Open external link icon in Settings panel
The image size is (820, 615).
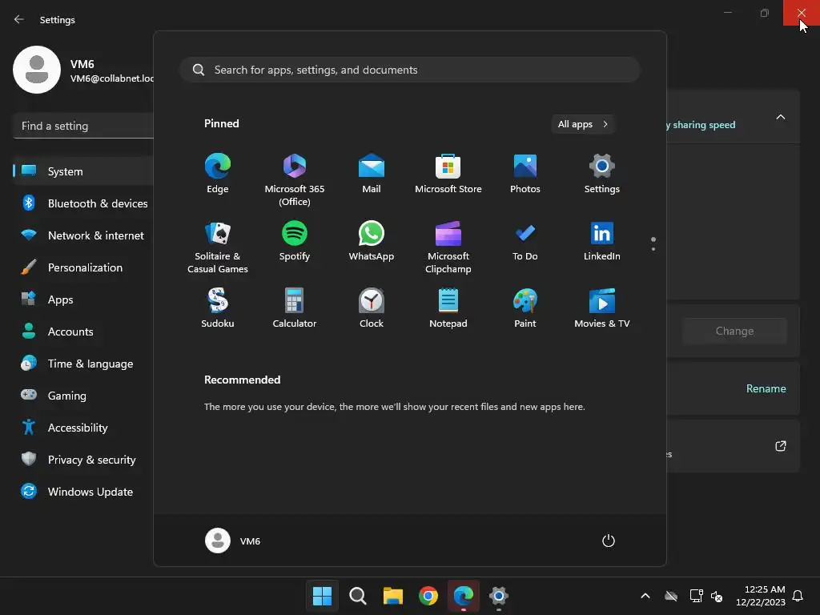point(780,446)
